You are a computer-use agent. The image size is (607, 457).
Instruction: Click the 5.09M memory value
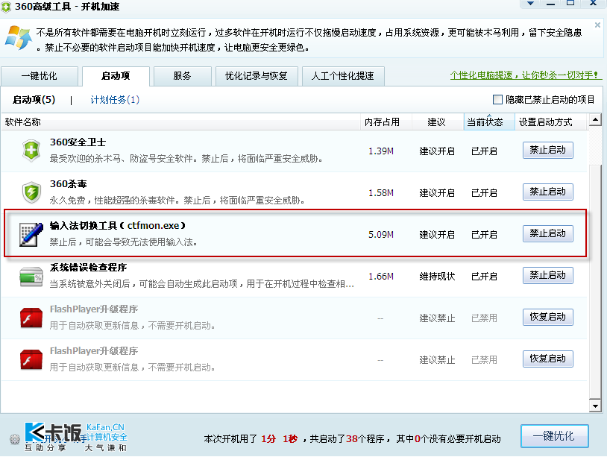point(381,235)
